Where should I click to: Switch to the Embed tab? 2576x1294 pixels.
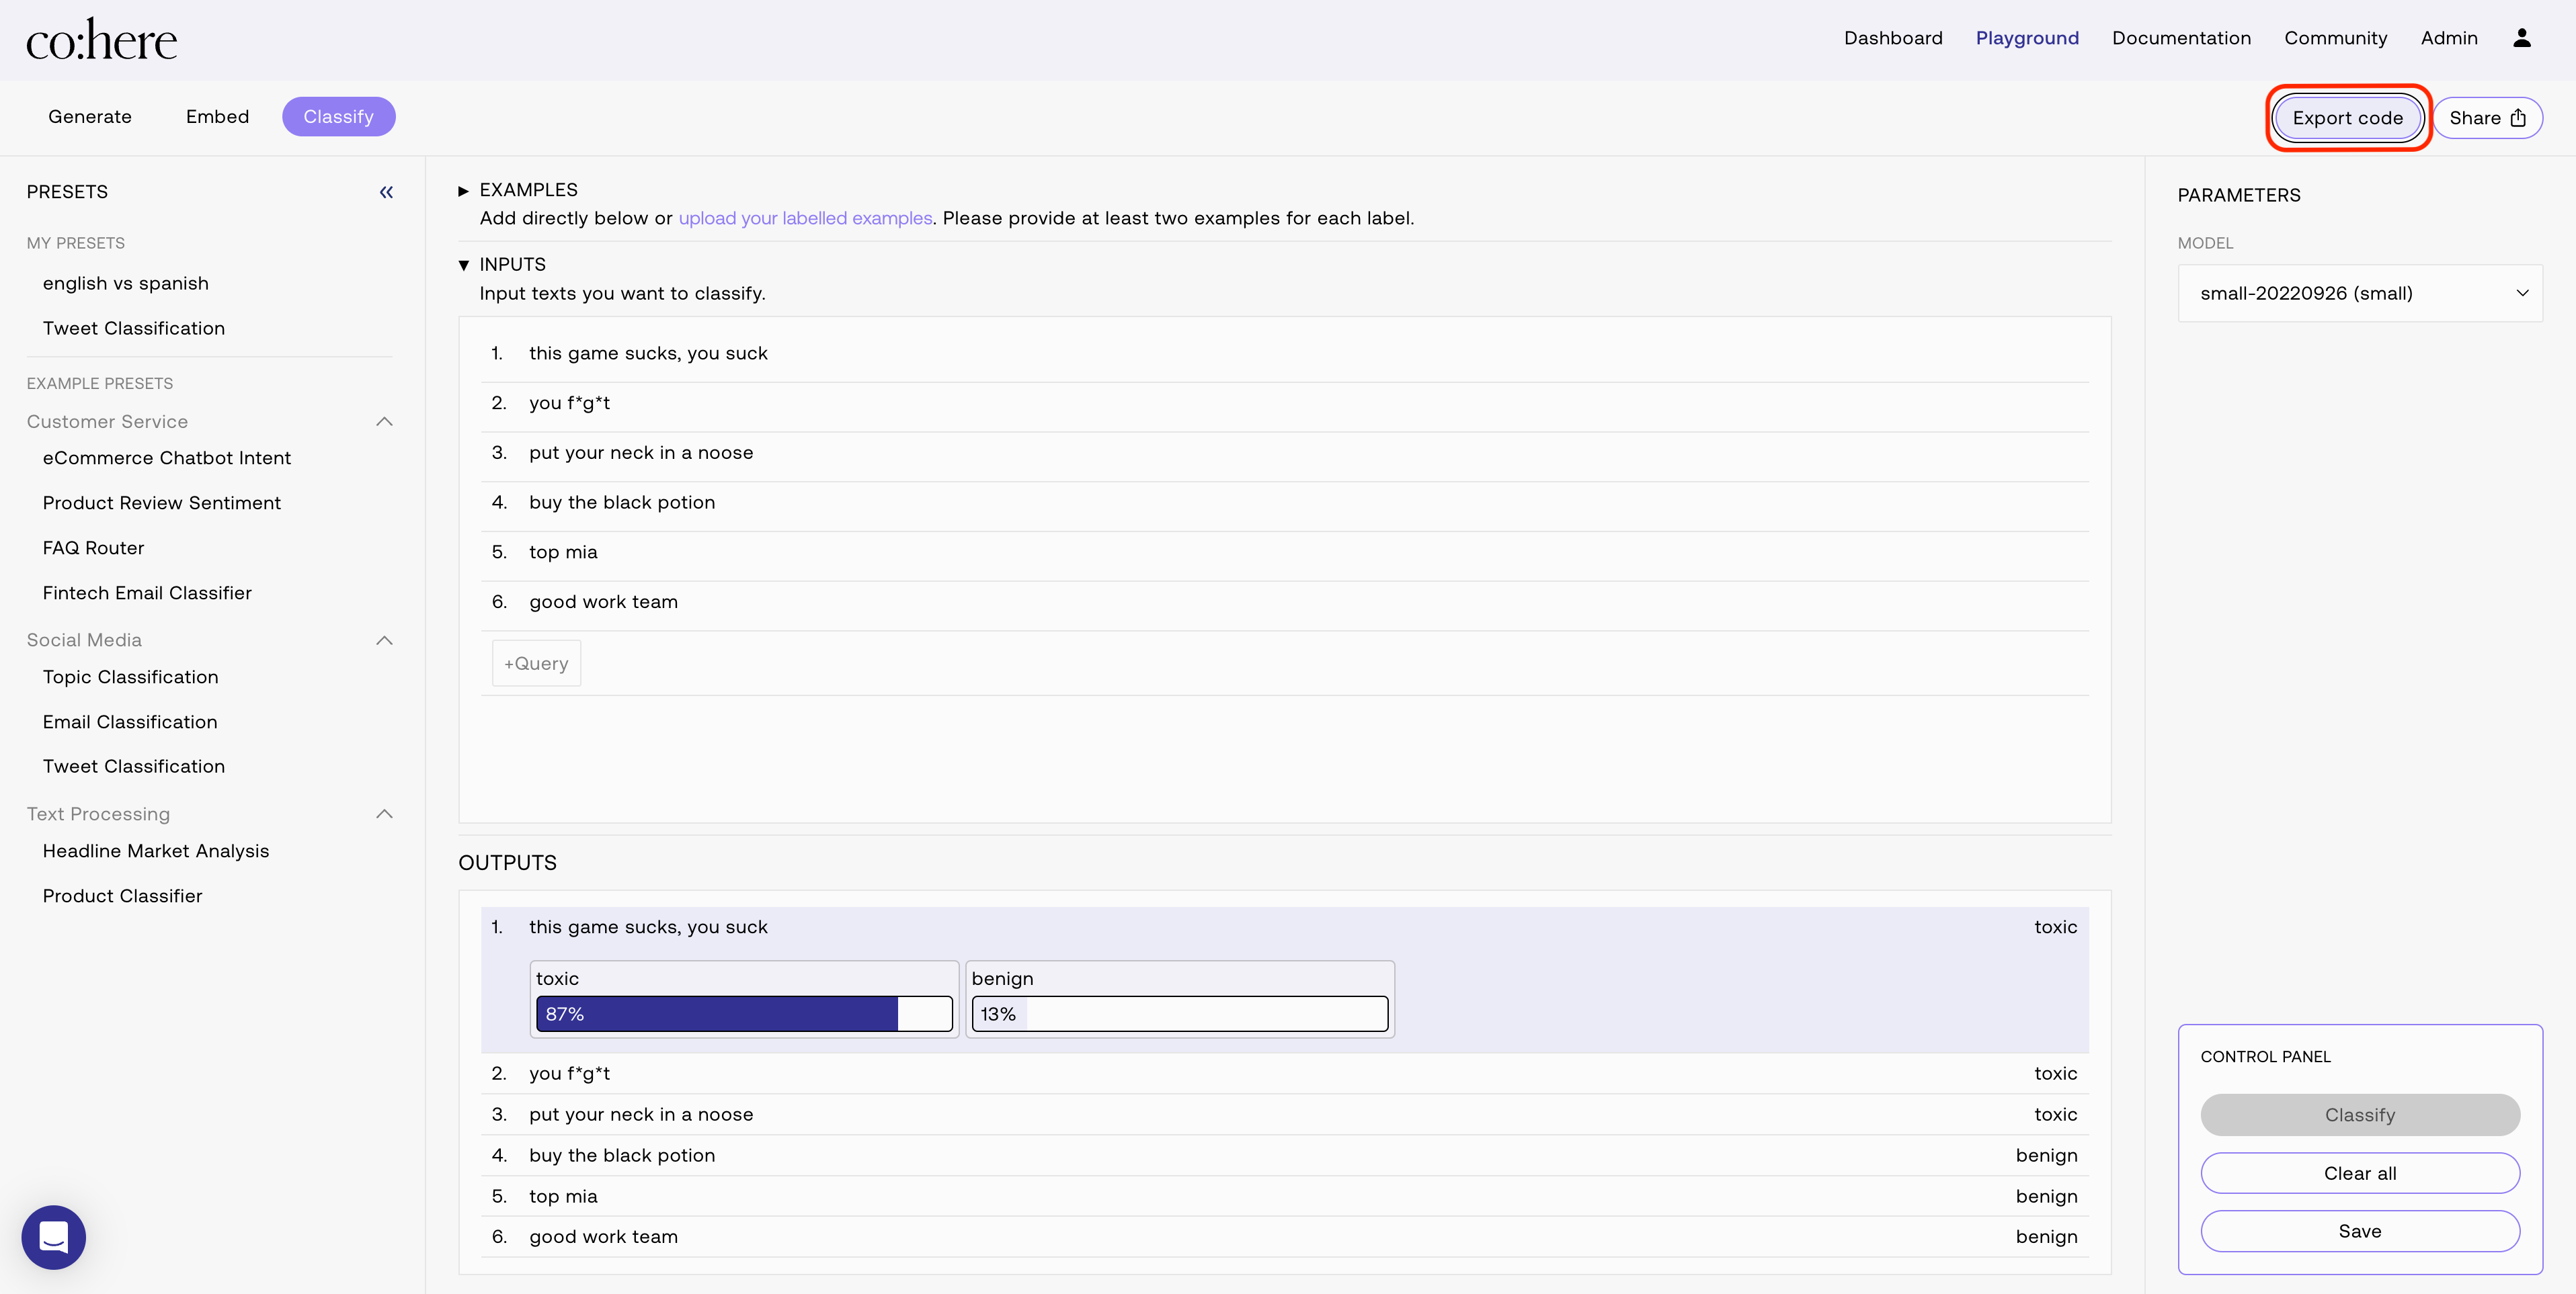tap(217, 117)
